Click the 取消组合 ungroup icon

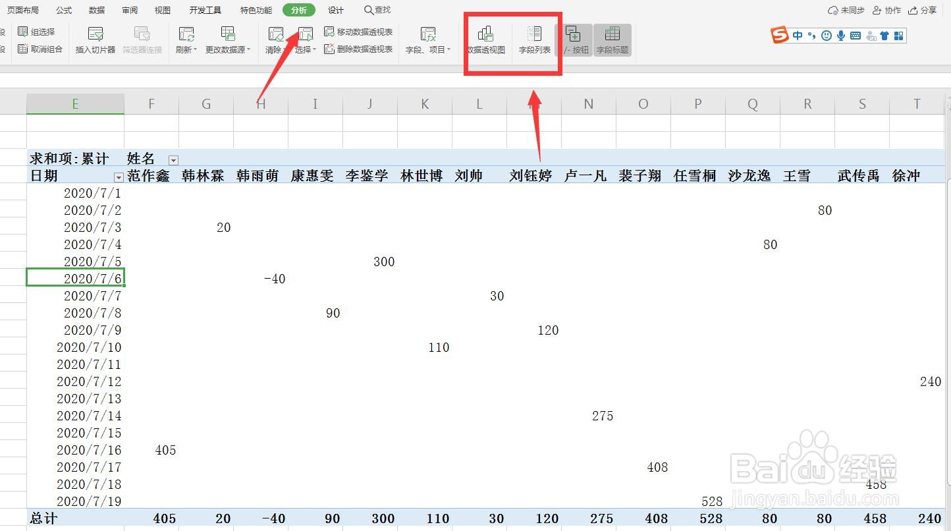click(x=41, y=49)
